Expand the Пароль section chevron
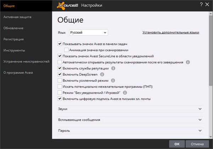 (200, 131)
